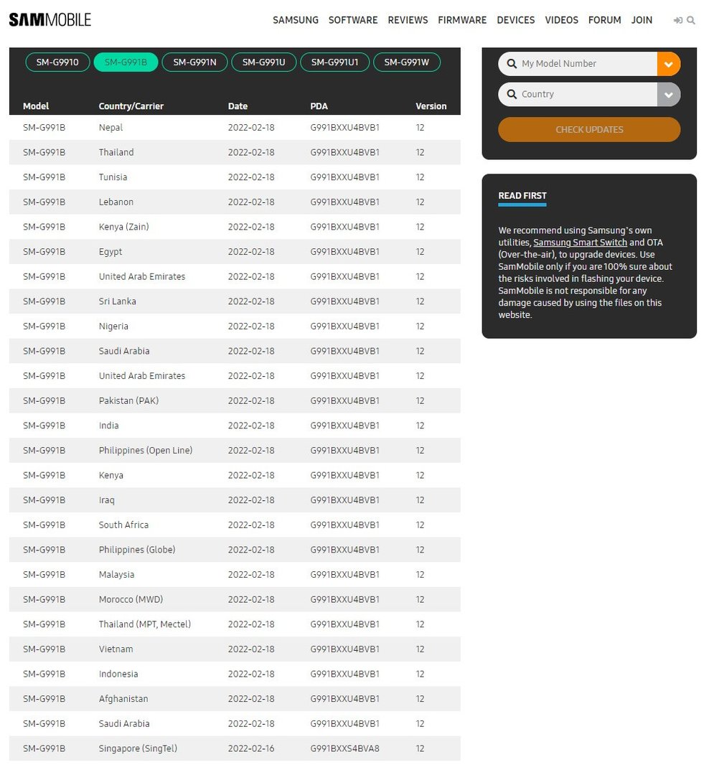Open the Philippines (Open Line) row
Image resolution: width=714 pixels, height=775 pixels.
[x=235, y=450]
